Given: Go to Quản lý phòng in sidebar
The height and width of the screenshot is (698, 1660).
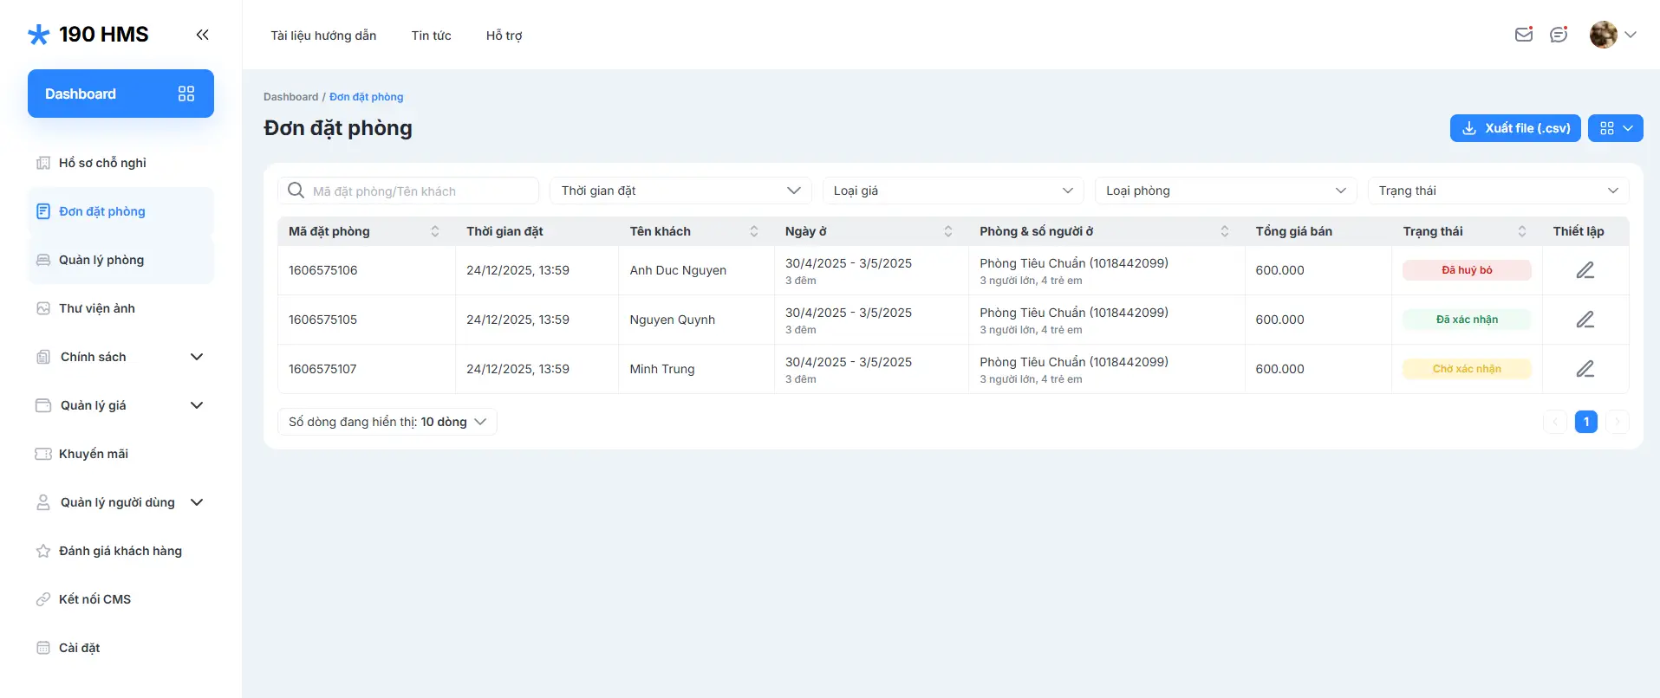Looking at the screenshot, I should tap(101, 260).
